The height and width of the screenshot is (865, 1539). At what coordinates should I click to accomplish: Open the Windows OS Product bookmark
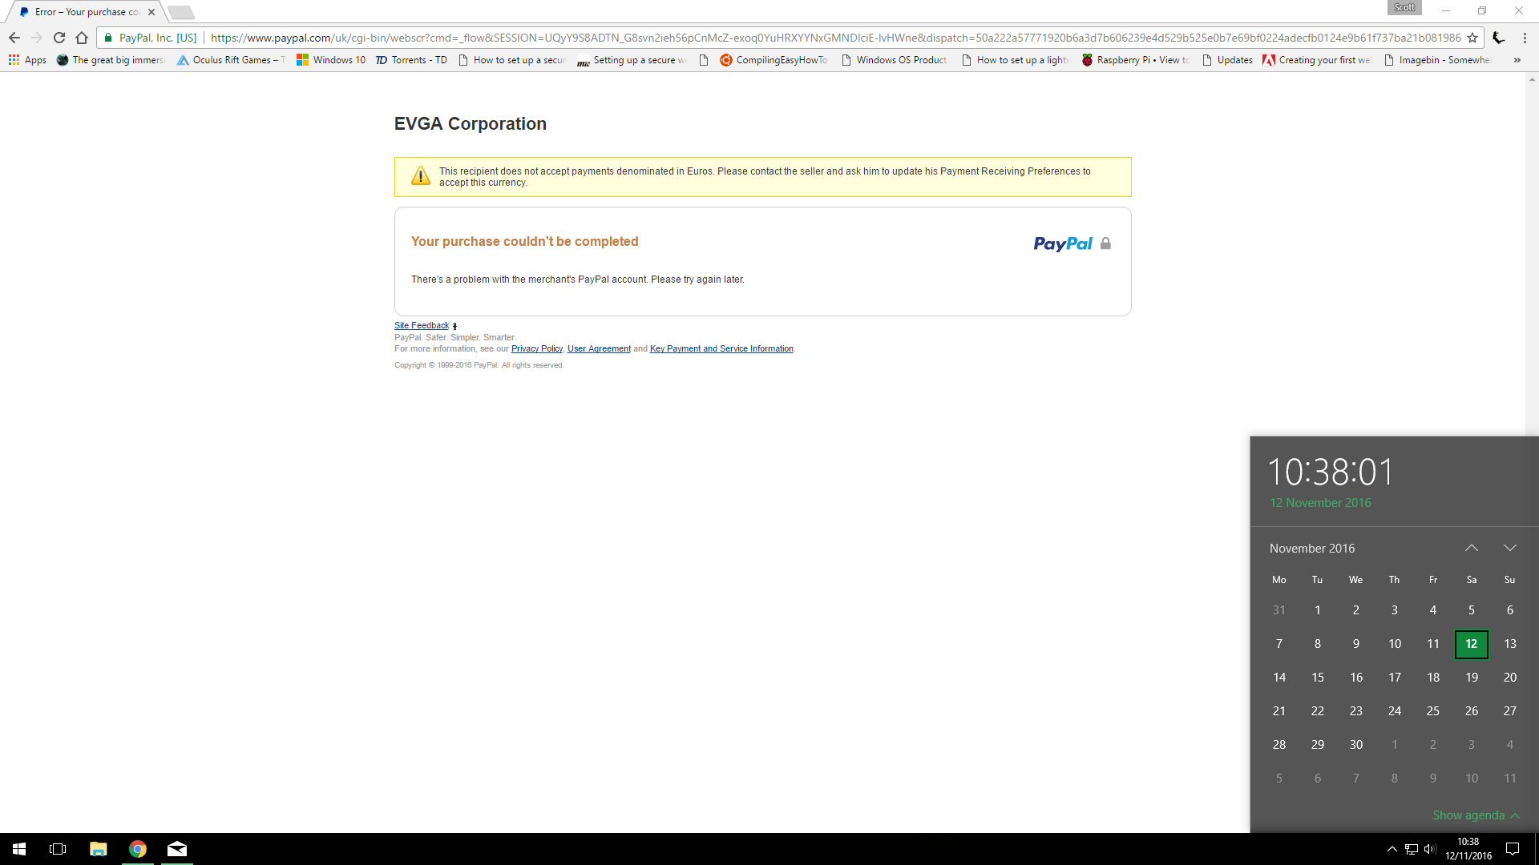coord(894,60)
